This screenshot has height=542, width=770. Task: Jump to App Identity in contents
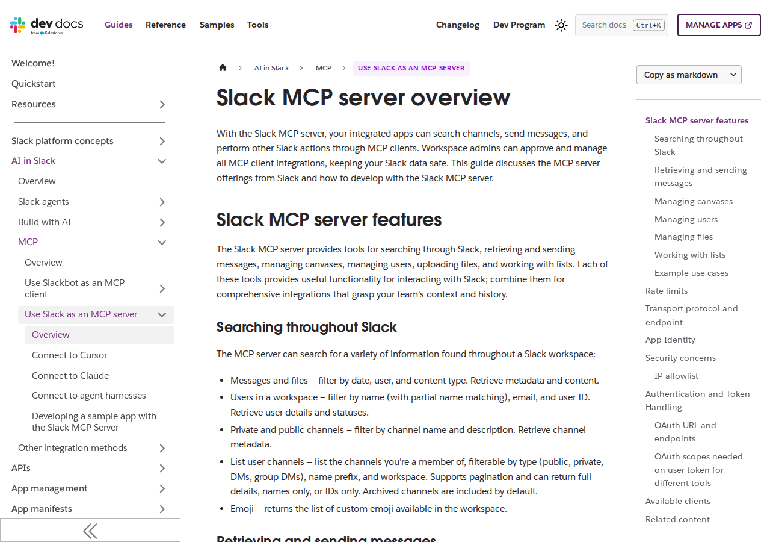tap(670, 340)
